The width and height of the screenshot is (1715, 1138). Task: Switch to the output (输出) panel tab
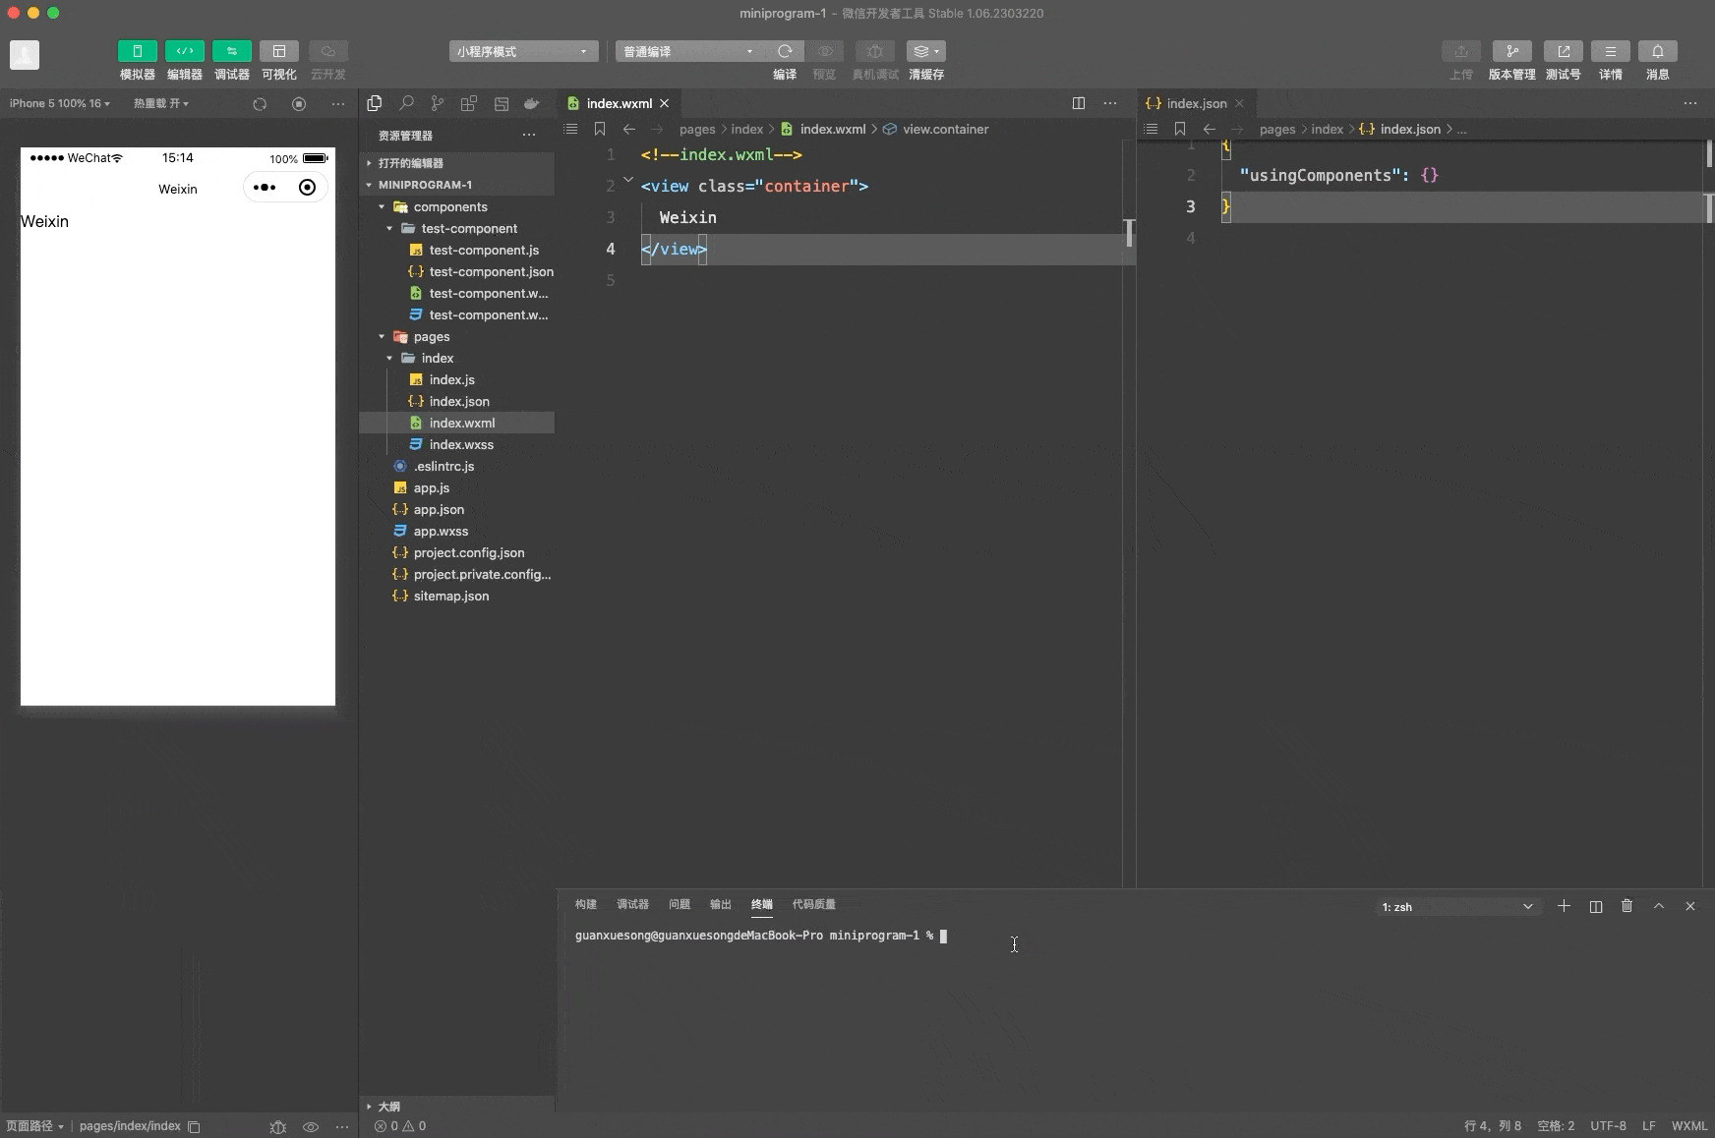click(x=721, y=904)
